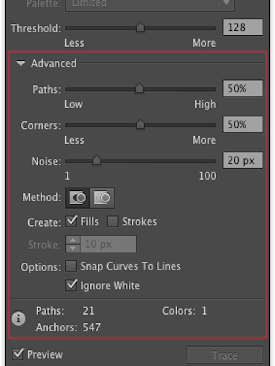Toggle the Ignore White checkbox
275x366 pixels.
pos(71,286)
